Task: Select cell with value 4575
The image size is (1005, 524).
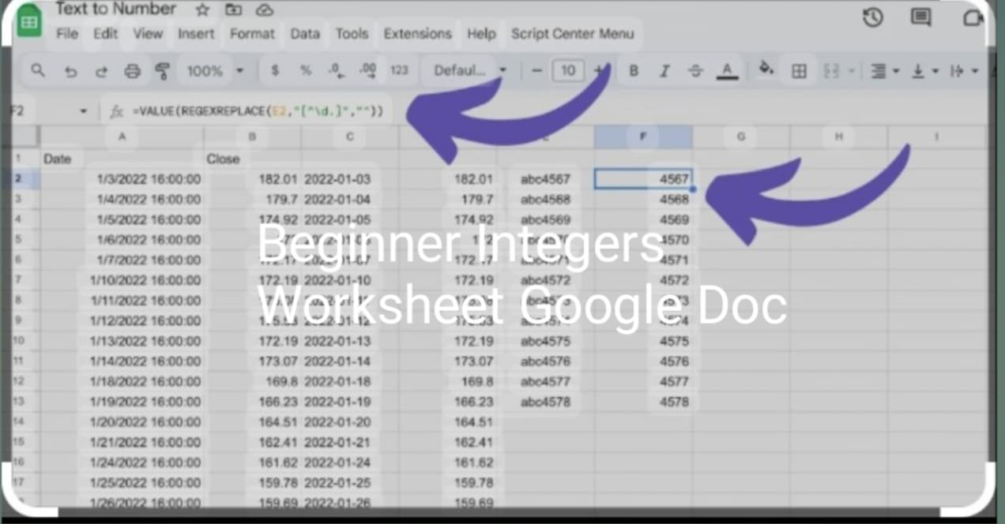Action: pos(643,342)
